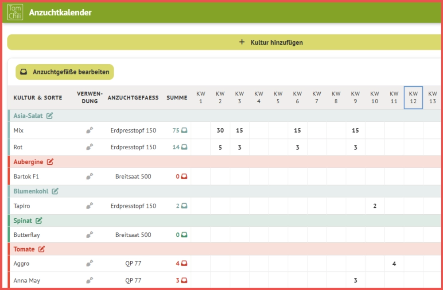Click the Aggro cell showing 4 in KW 11
The height and width of the screenshot is (290, 443).
click(394, 264)
